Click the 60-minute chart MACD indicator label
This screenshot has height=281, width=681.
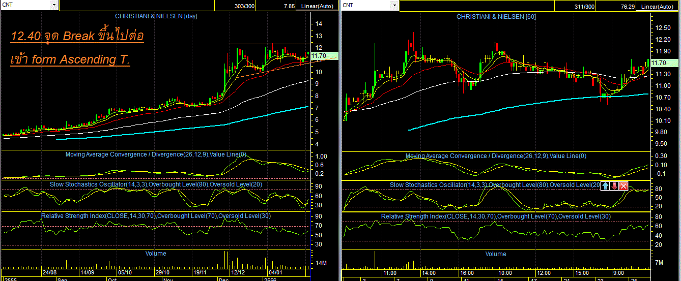(496, 155)
